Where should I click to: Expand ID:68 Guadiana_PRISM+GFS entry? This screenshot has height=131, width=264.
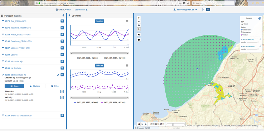pos(3,41)
